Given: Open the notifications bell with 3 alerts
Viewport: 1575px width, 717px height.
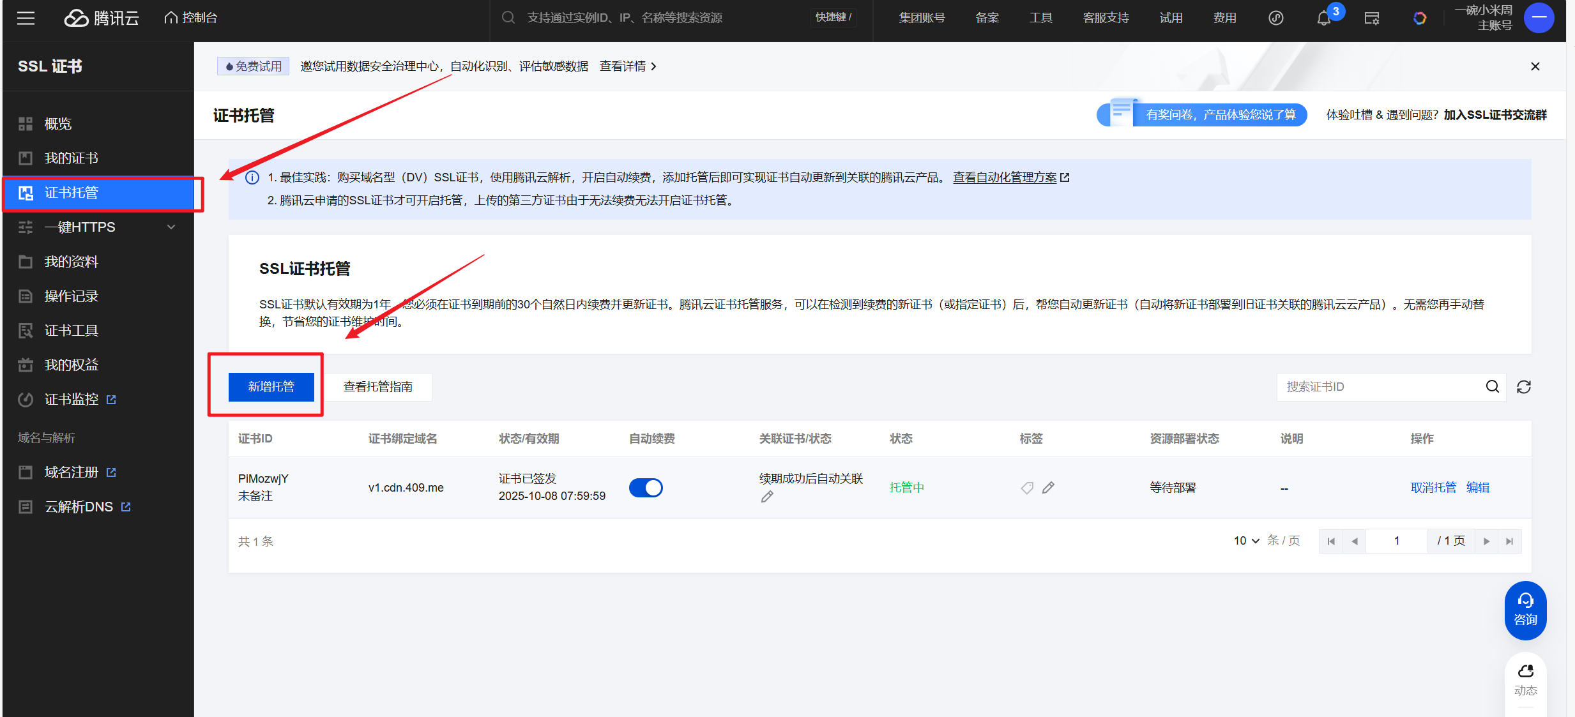Looking at the screenshot, I should point(1322,18).
